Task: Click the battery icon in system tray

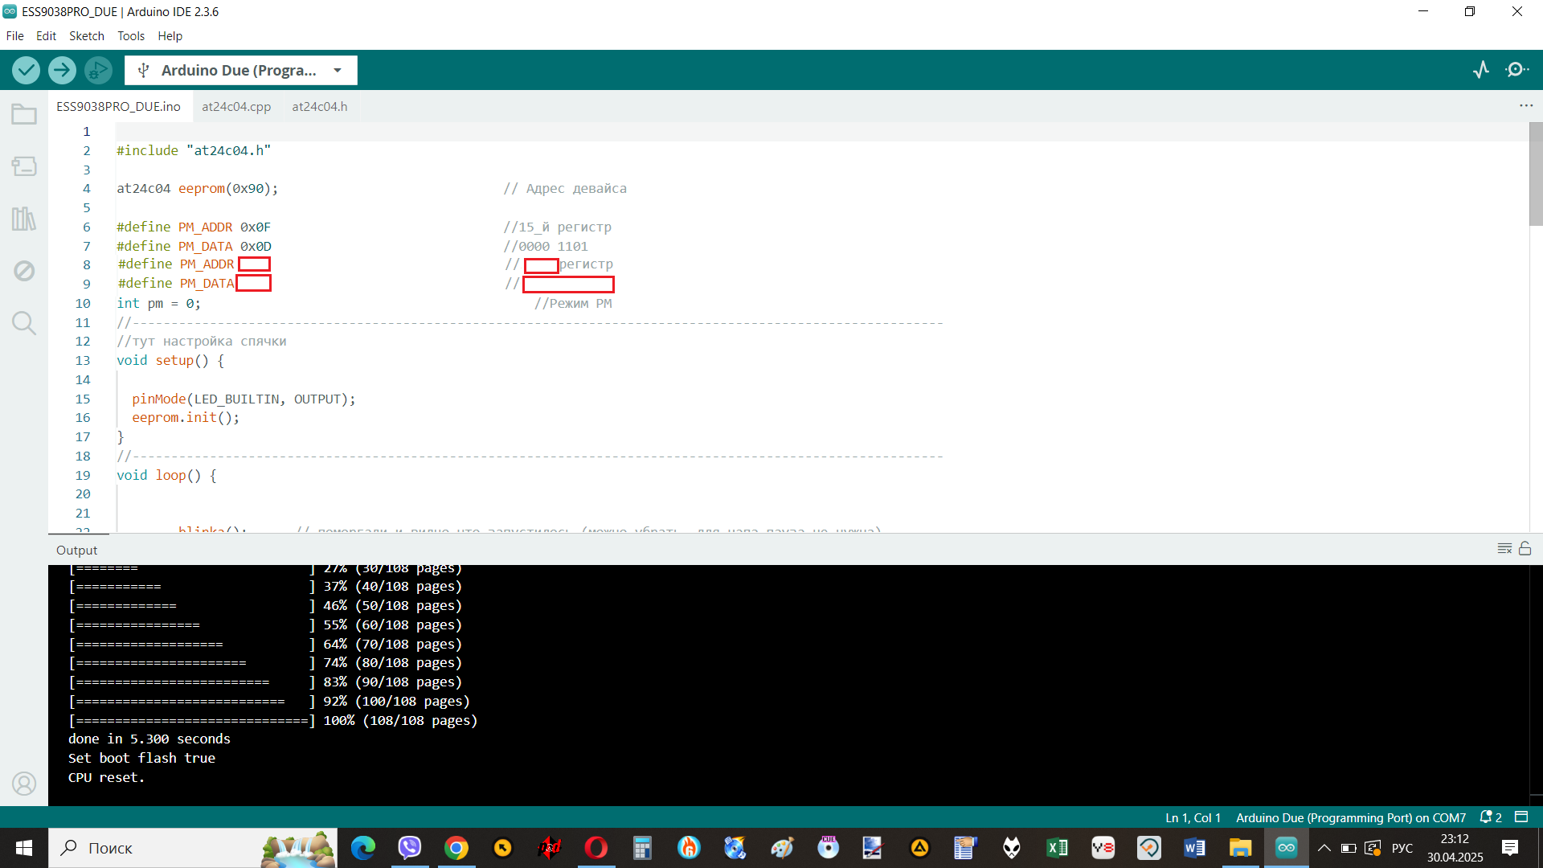Action: [x=1349, y=848]
